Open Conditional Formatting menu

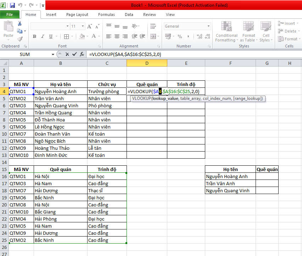coord(226,32)
